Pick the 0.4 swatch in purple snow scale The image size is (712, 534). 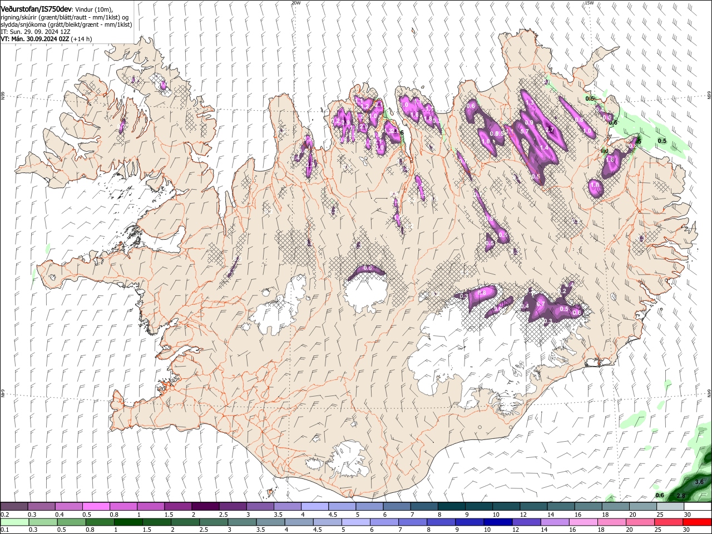[68, 506]
